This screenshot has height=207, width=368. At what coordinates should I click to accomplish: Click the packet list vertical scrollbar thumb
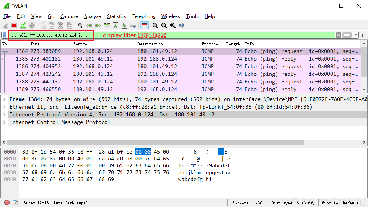(x=364, y=61)
